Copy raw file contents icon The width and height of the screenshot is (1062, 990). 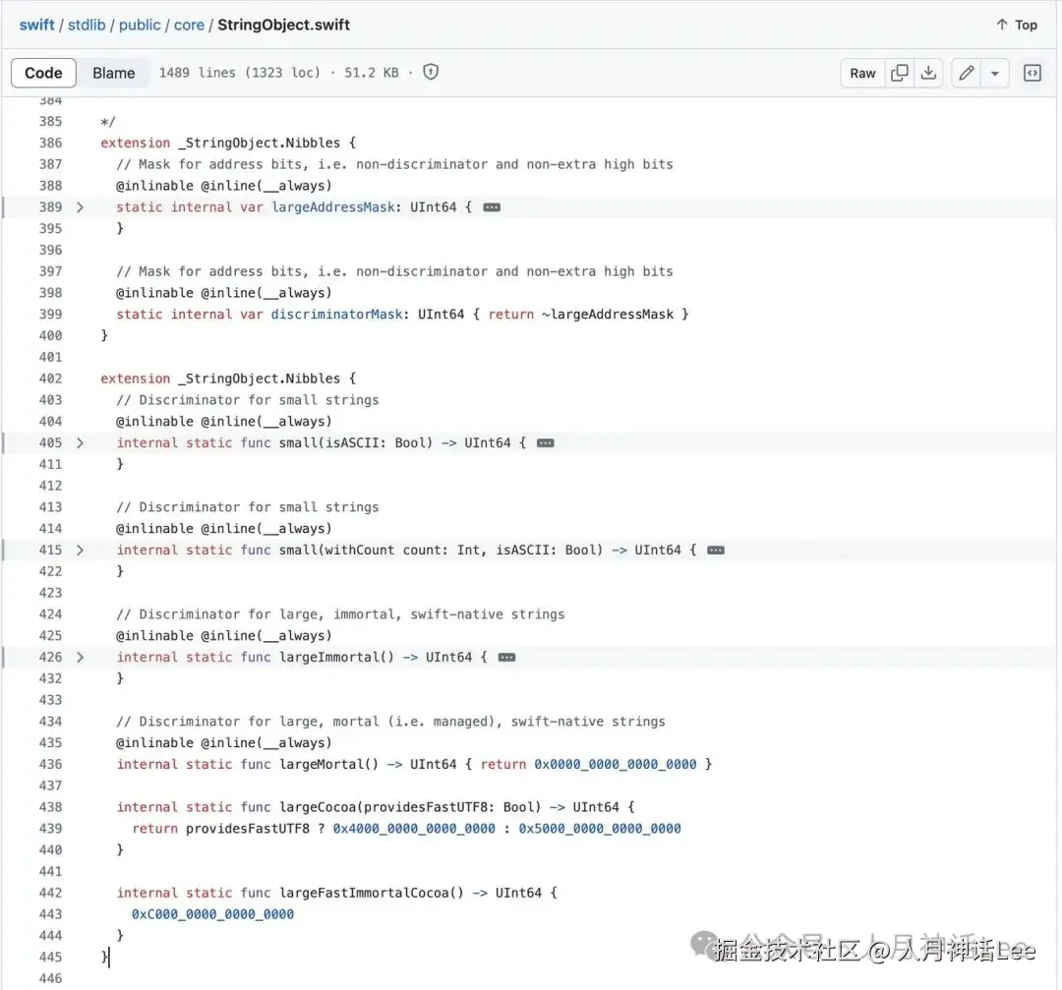click(x=900, y=73)
